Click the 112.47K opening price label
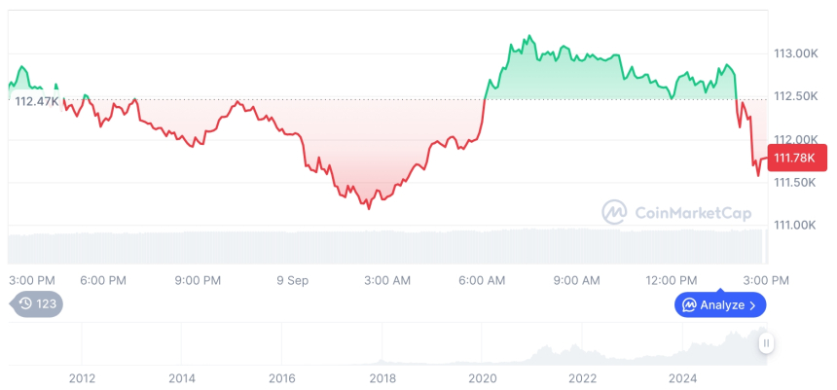 tap(35, 100)
